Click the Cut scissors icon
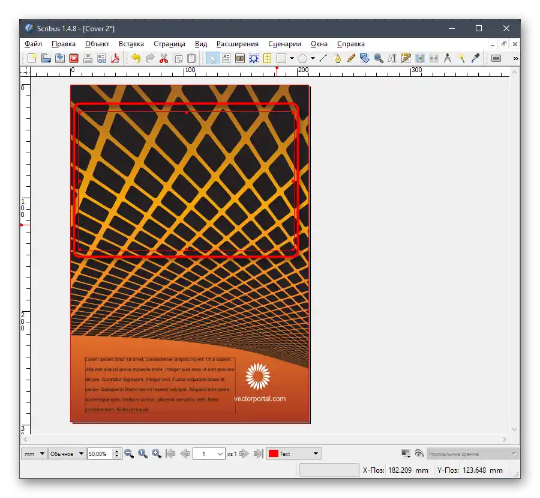Screen dimensions: 540x498 click(163, 58)
